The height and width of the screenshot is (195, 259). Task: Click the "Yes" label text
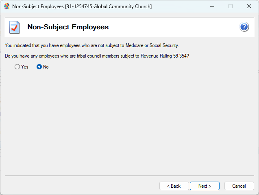[25, 67]
